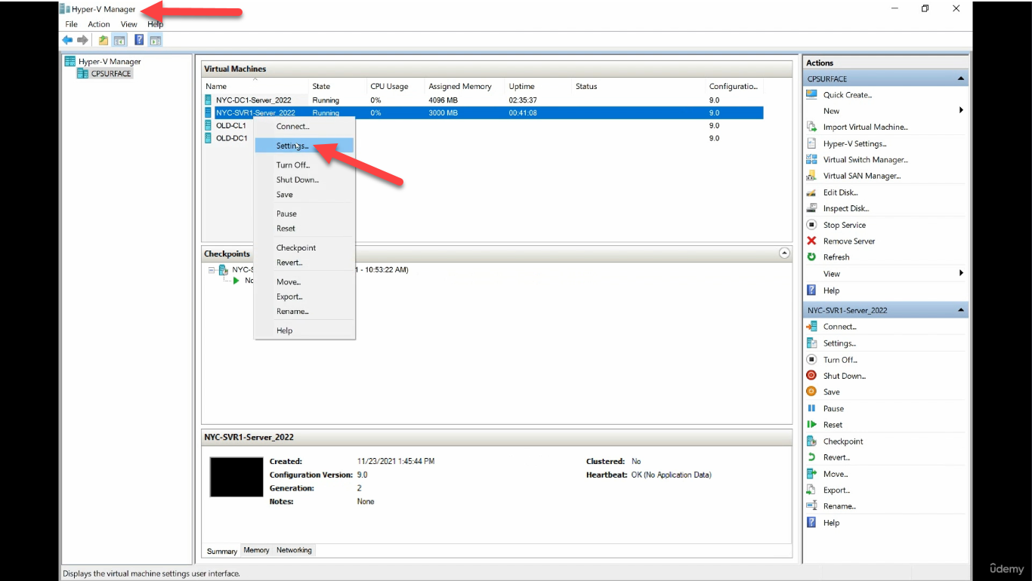1032x581 pixels.
Task: Click the Turn Off icon in Actions pane
Action: click(811, 360)
